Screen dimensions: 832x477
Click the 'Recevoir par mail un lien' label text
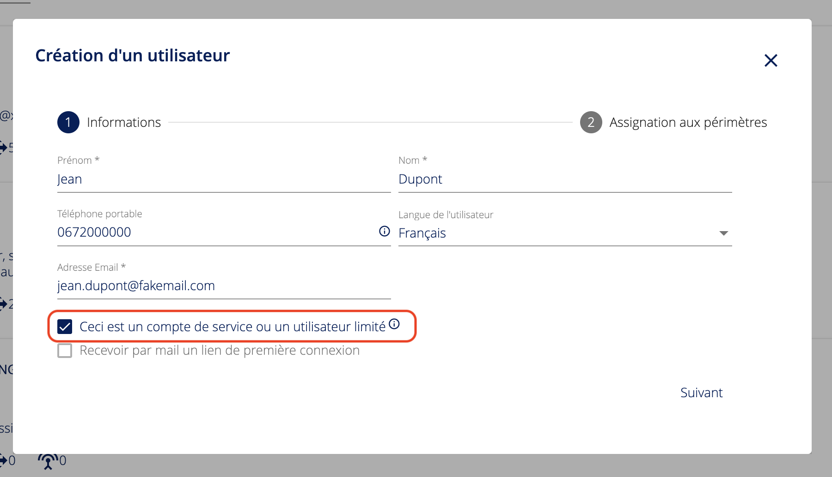220,351
